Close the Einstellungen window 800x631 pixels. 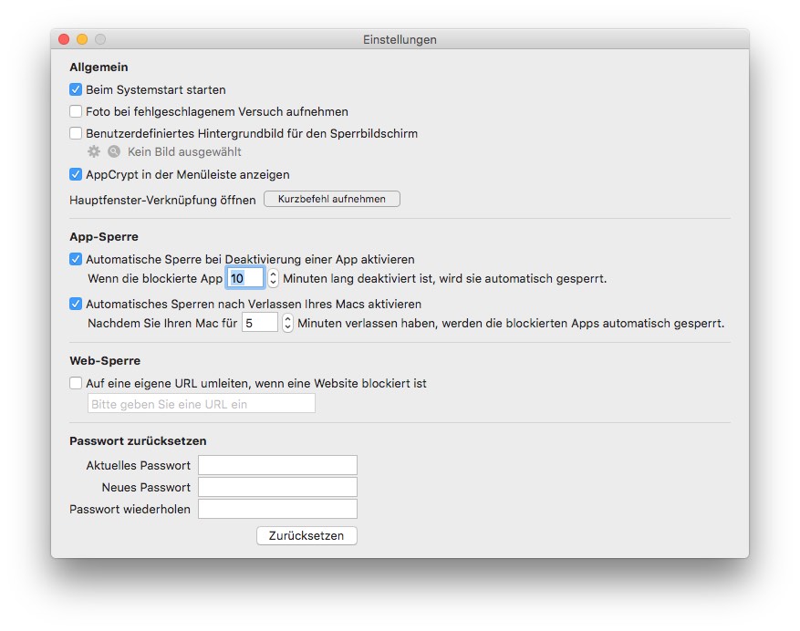[64, 39]
